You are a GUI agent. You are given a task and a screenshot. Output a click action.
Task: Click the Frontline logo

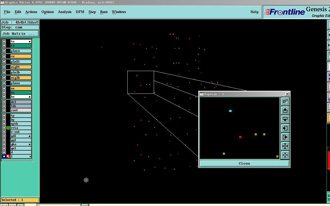pos(285,12)
